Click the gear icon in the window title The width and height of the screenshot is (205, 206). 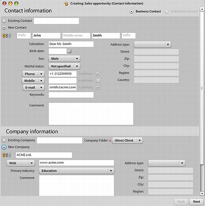click(66, 4)
